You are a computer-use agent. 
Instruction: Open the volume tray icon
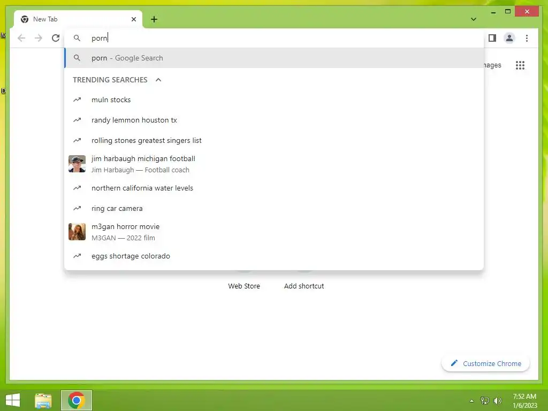(497, 401)
